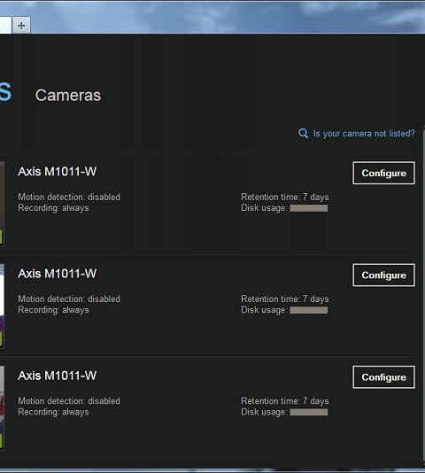Image resolution: width=425 pixels, height=473 pixels.
Task: Click third camera's Recording: always text
Action: [x=53, y=412]
